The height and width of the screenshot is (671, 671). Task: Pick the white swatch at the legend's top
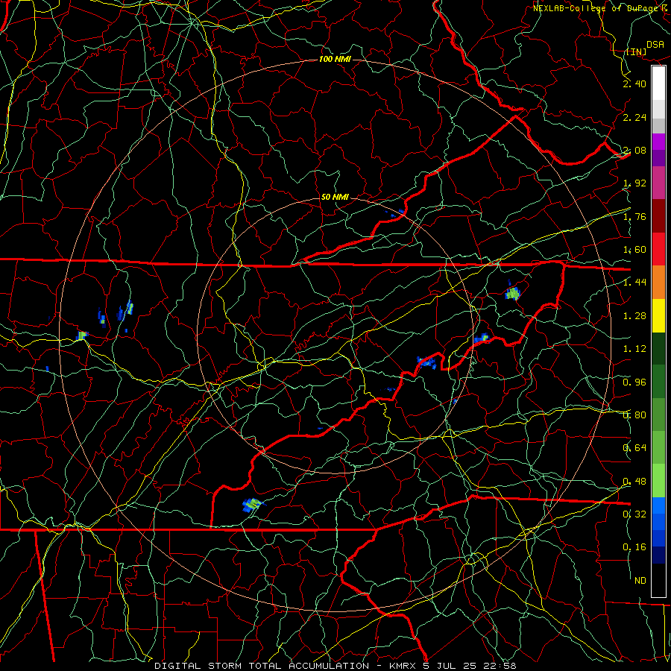pyautogui.click(x=658, y=84)
